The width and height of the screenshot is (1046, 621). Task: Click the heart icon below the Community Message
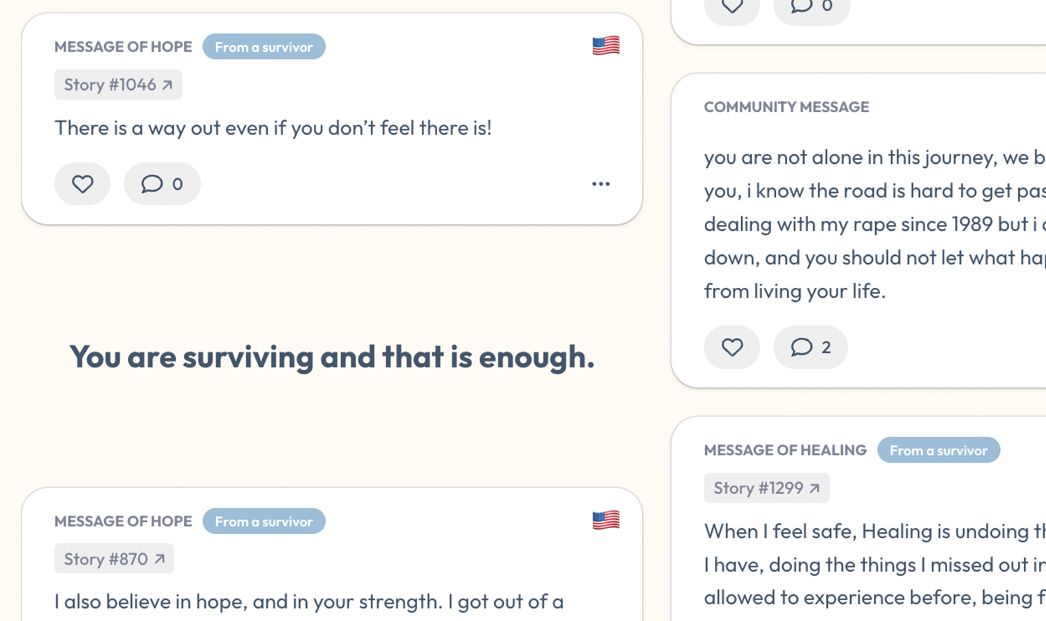click(x=732, y=347)
